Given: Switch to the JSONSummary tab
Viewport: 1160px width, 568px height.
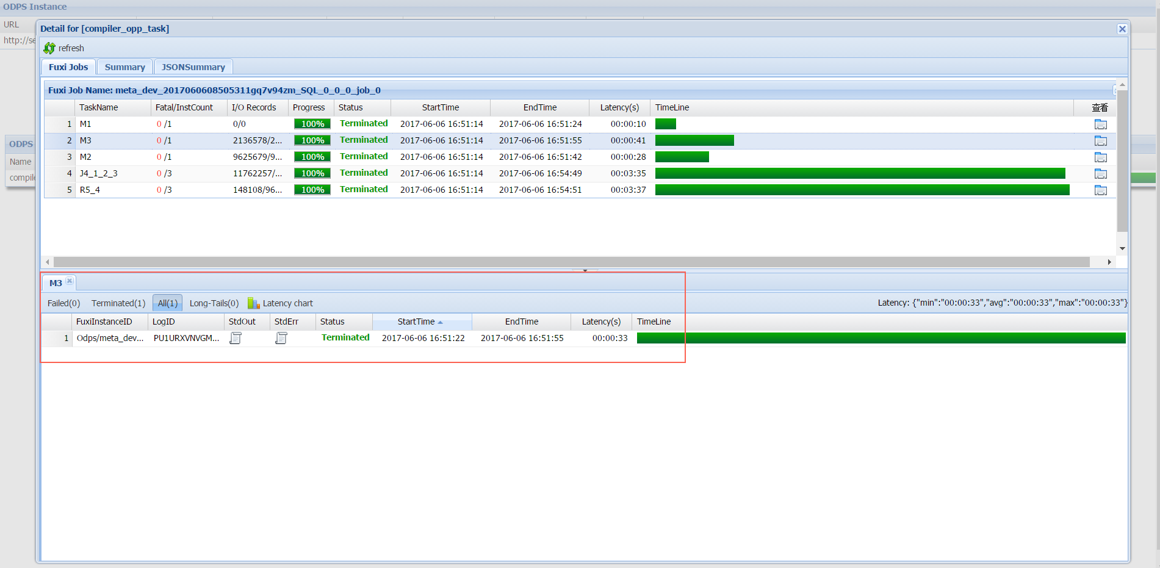Looking at the screenshot, I should [x=193, y=67].
